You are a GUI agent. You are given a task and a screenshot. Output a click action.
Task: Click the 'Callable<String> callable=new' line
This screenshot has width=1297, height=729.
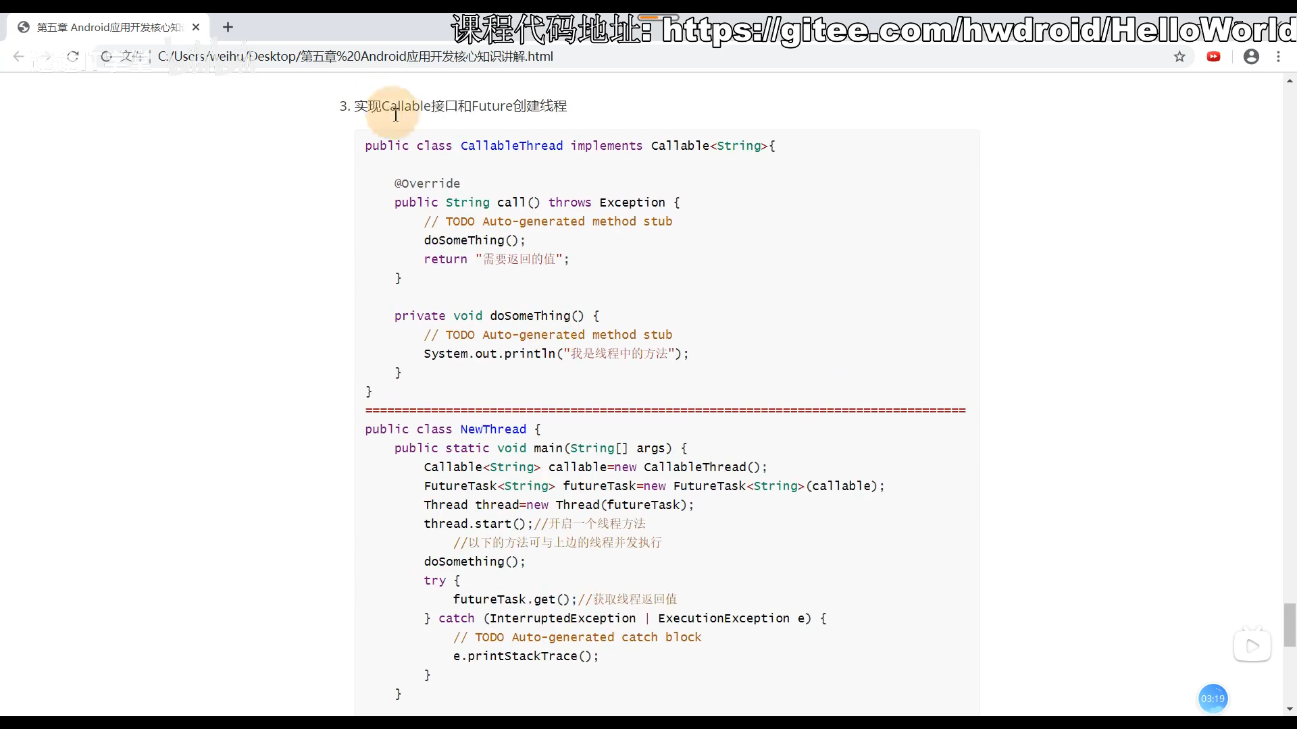[595, 467]
